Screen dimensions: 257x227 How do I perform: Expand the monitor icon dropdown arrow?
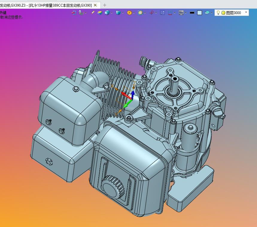pos(186,13)
